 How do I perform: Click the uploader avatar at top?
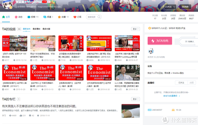pos(7,5)
